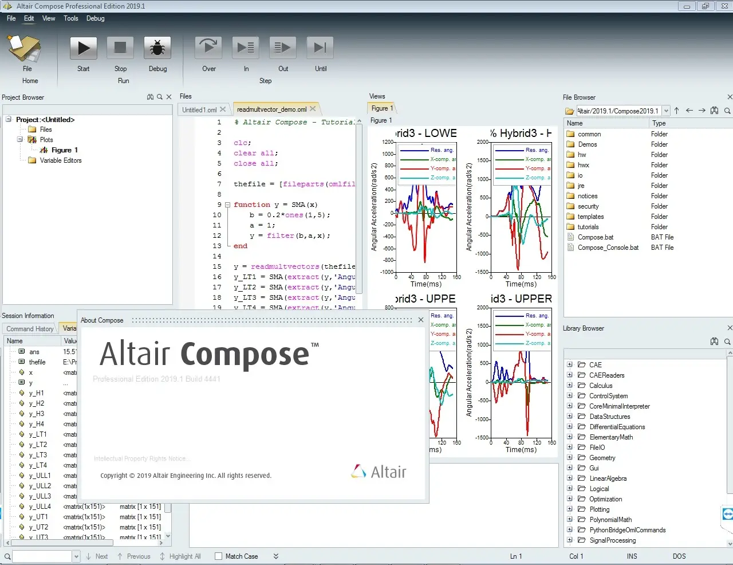
Task: Click the Step Over icon
Action: [208, 48]
